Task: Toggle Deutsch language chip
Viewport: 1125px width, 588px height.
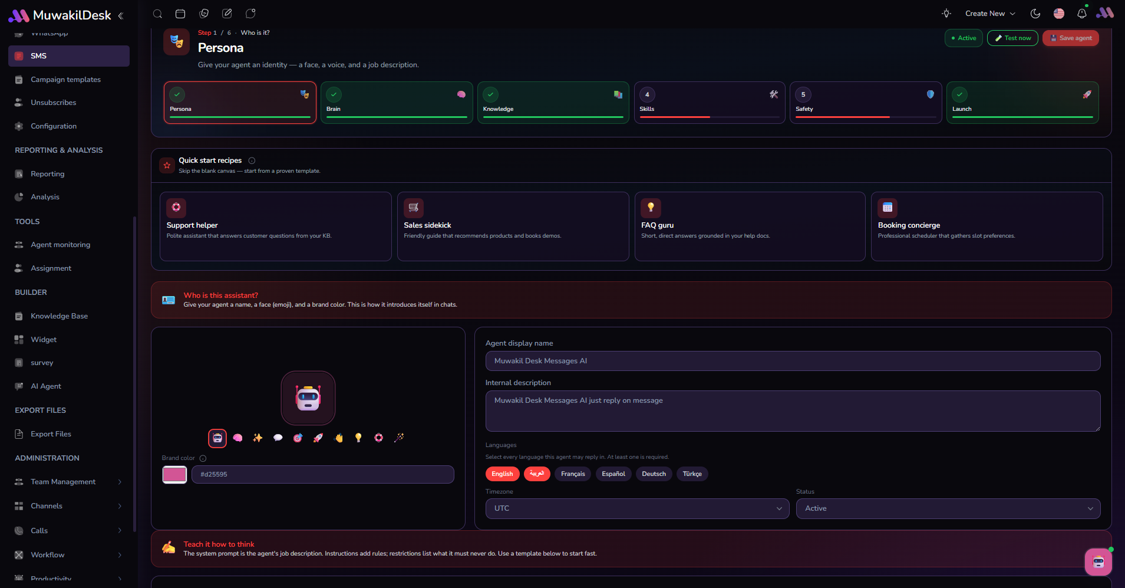Action: click(x=654, y=474)
